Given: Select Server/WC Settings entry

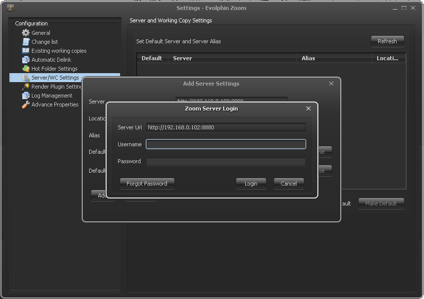Looking at the screenshot, I should 55,78.
